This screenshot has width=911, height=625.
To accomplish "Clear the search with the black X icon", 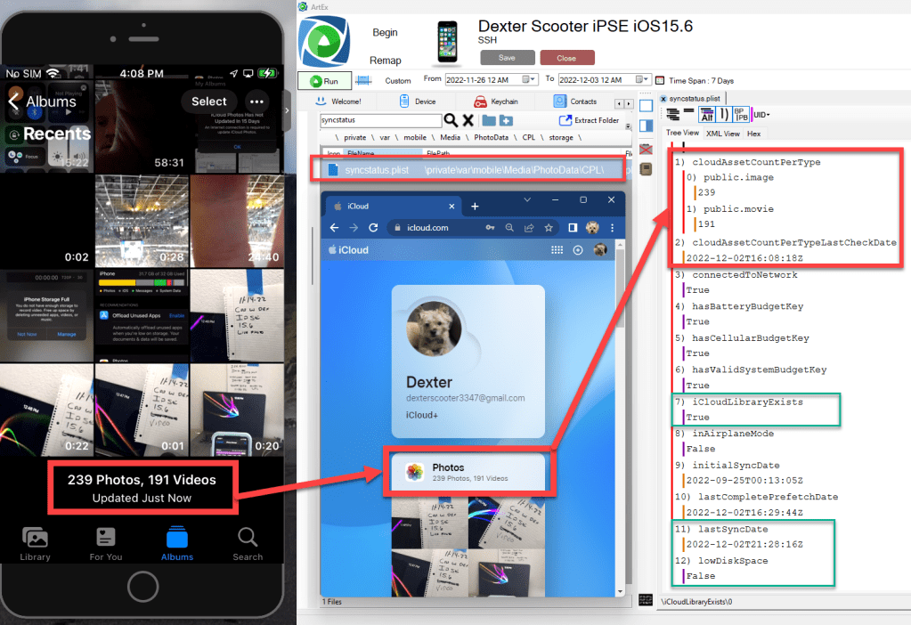I will (468, 120).
